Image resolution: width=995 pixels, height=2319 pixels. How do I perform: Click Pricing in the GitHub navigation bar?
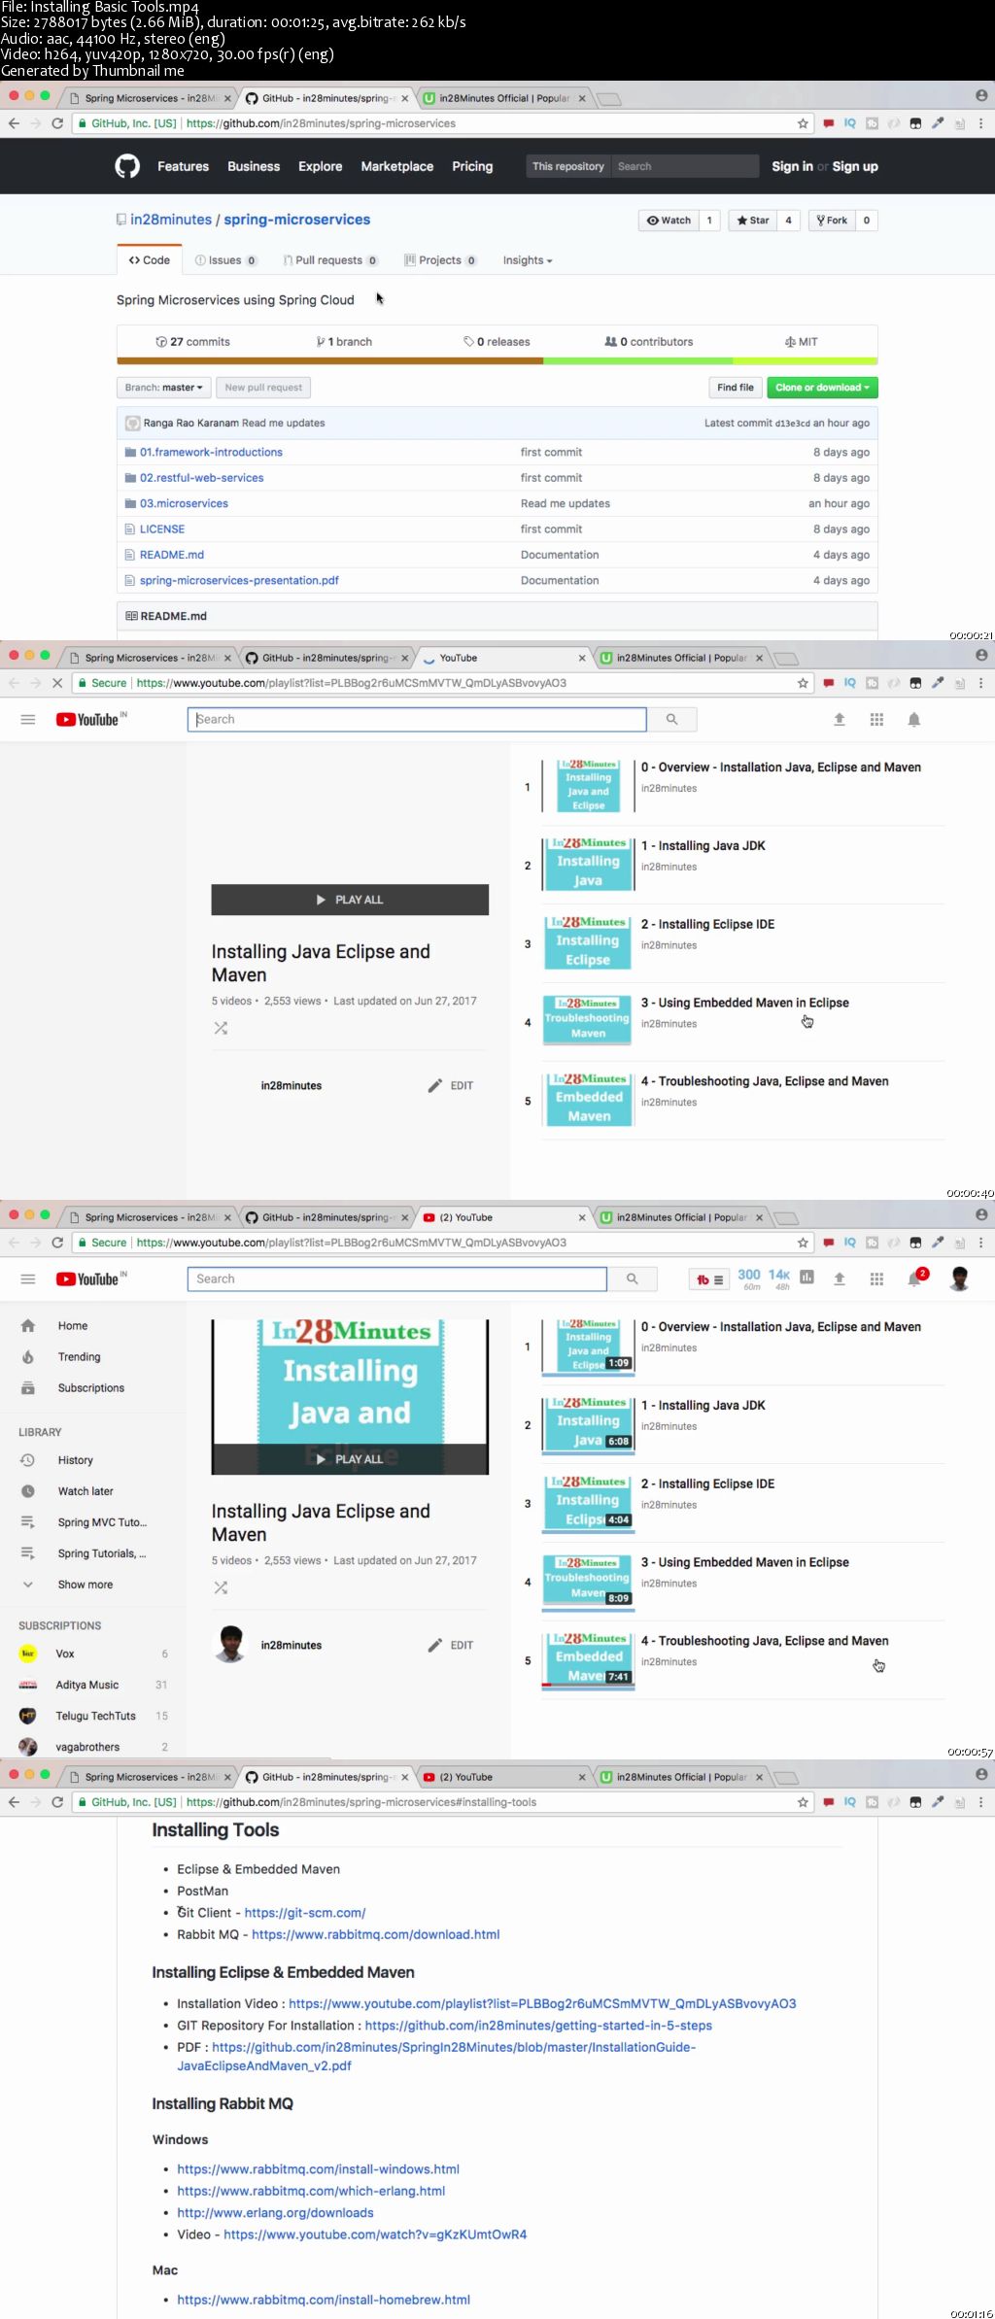pos(472,166)
